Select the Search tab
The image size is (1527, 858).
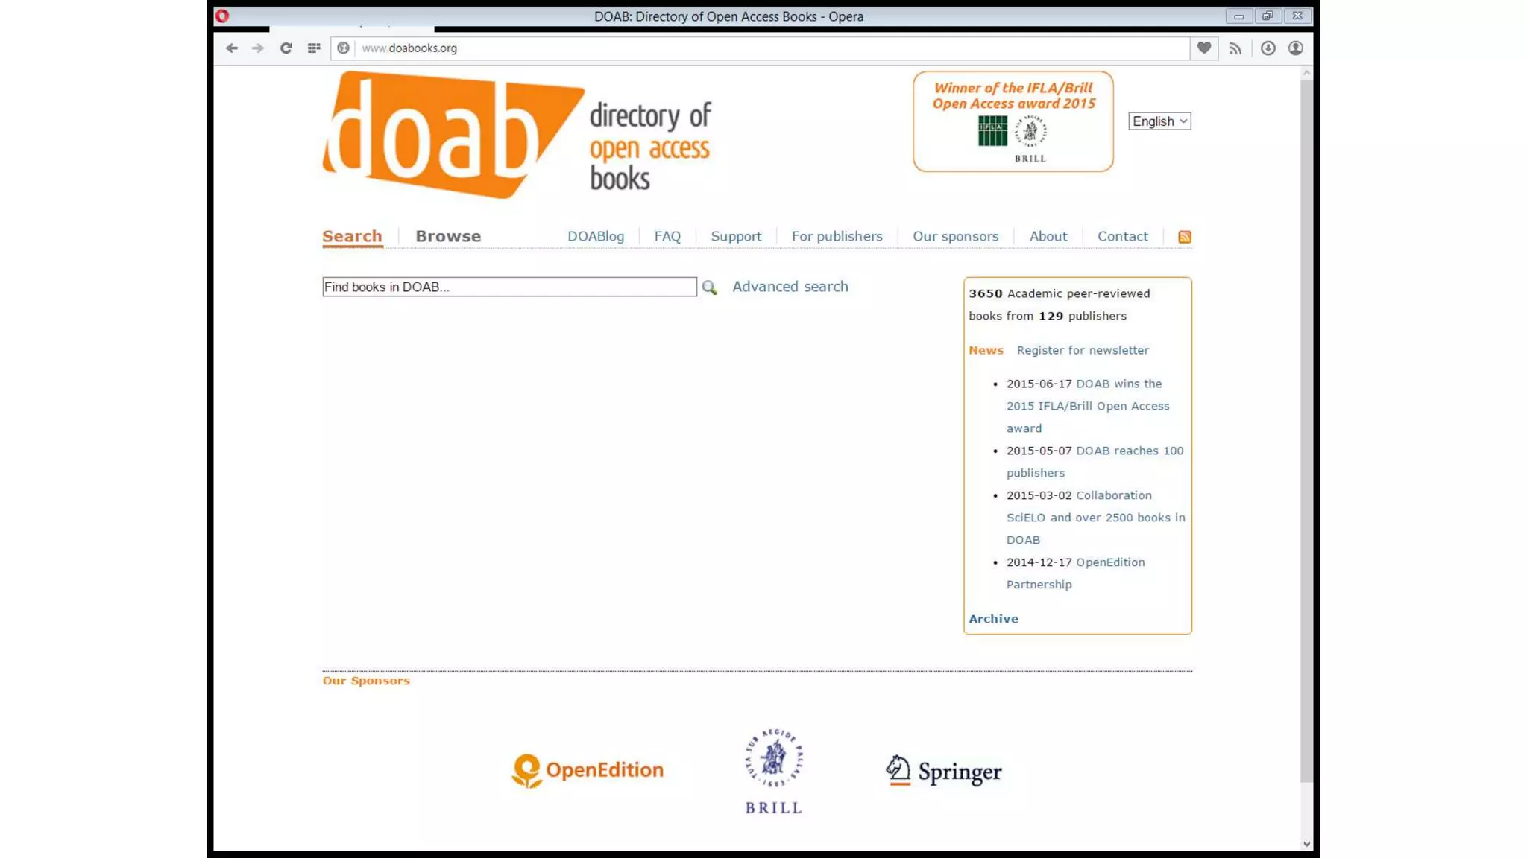pos(352,236)
